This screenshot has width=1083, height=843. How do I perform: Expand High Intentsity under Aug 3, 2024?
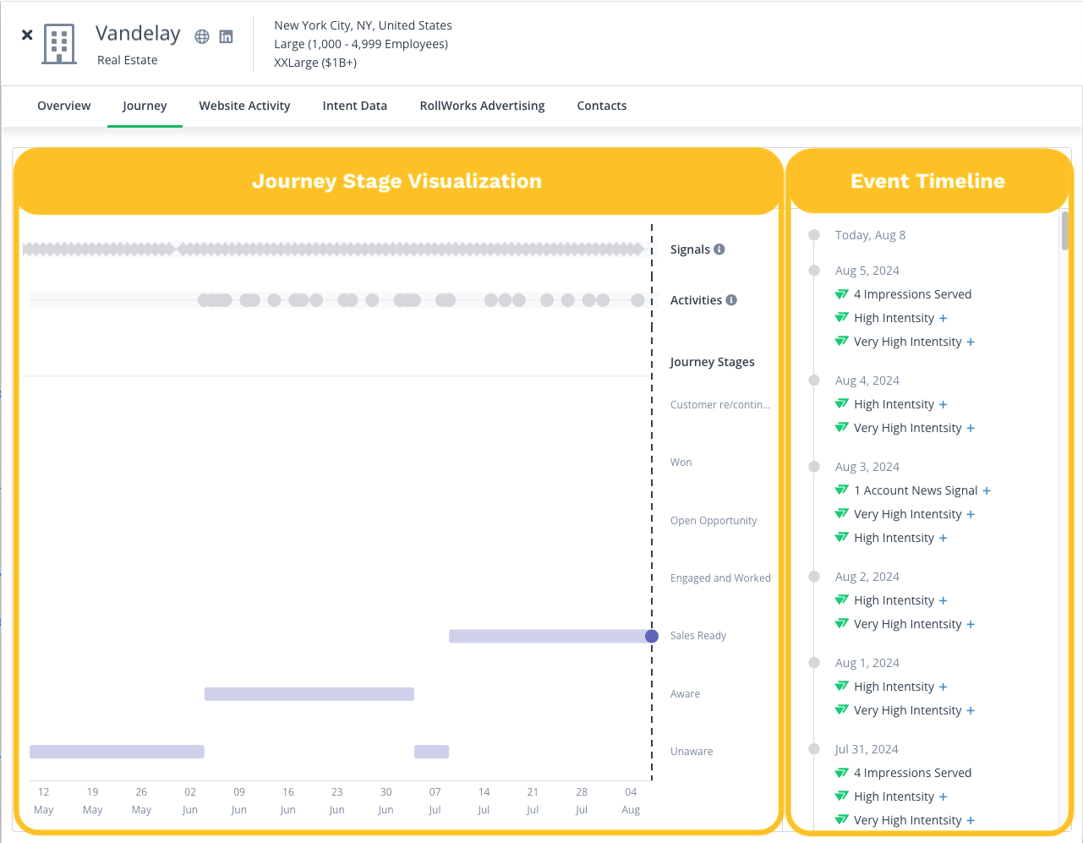tap(944, 539)
